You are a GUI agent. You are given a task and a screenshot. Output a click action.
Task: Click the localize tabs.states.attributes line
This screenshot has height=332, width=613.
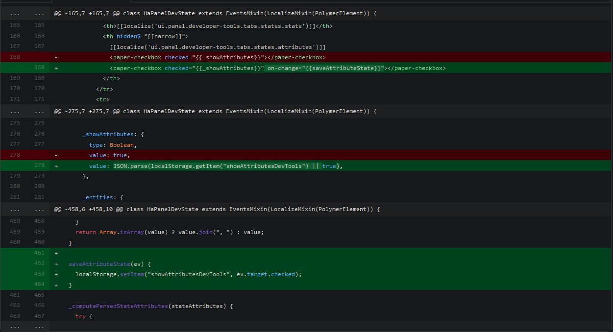pos(218,47)
